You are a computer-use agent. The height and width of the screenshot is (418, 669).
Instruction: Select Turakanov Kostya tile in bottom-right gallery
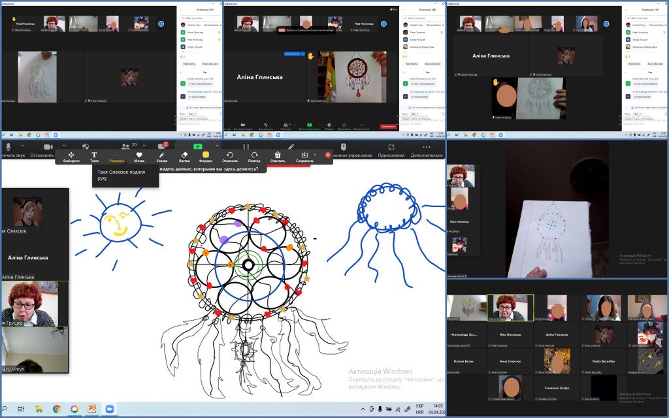click(x=557, y=388)
